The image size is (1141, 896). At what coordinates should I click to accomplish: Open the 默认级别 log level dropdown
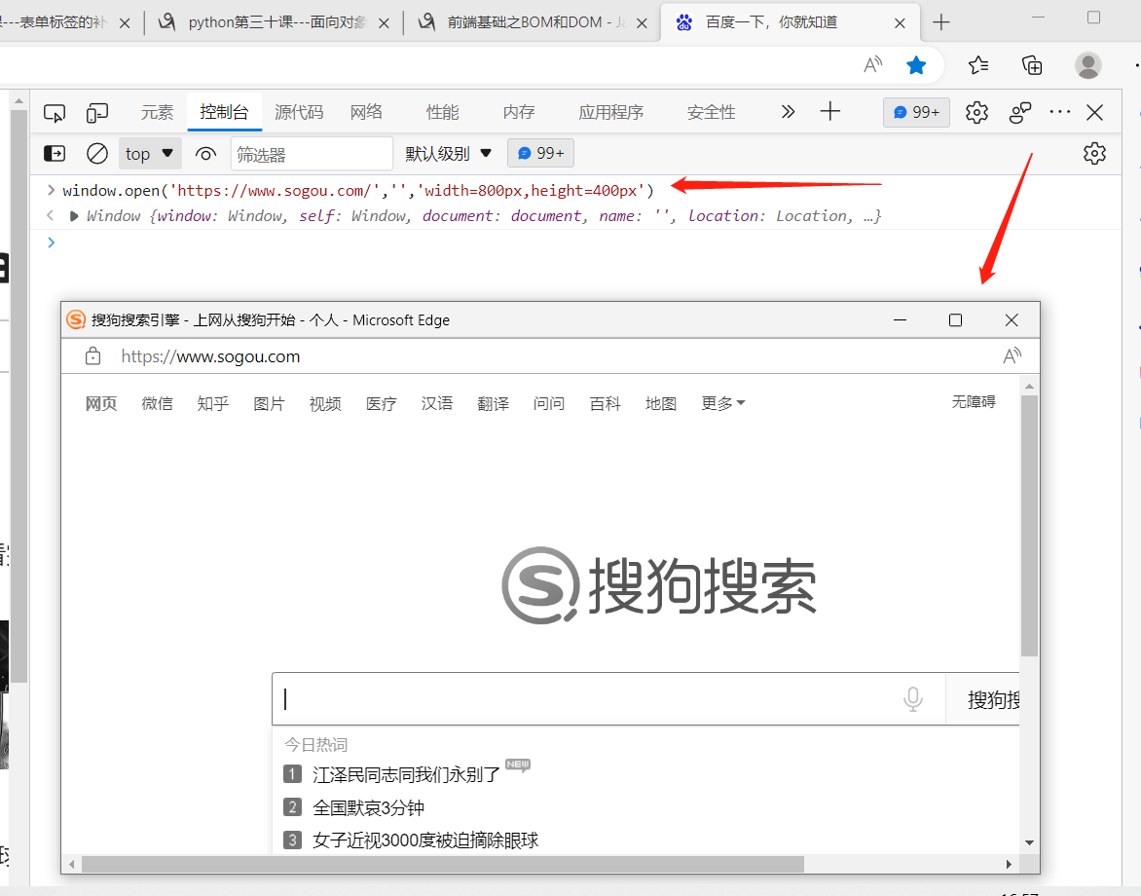tap(448, 154)
